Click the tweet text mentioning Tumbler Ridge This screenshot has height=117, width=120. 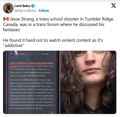point(58,24)
